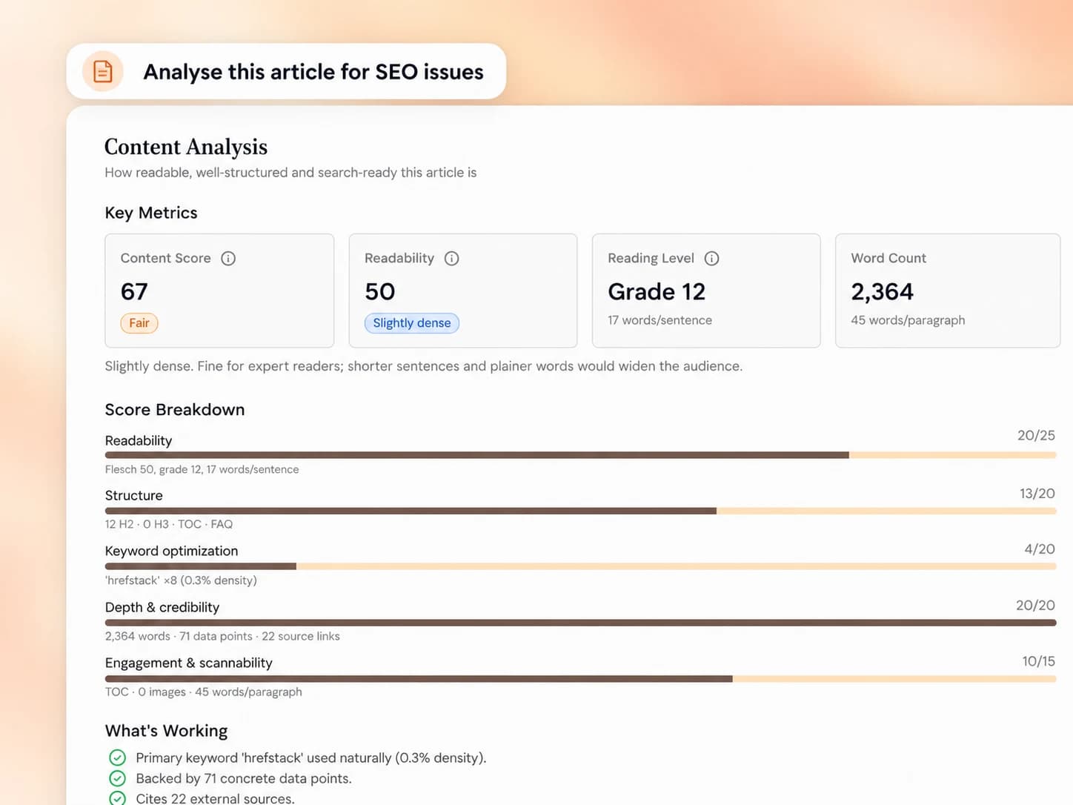Open the Content Score info icon

click(x=228, y=259)
